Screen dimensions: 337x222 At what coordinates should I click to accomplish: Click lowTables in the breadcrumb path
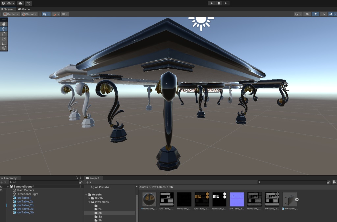pos(159,187)
